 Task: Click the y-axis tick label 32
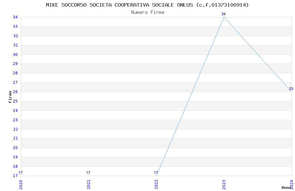pyautogui.click(x=15, y=36)
